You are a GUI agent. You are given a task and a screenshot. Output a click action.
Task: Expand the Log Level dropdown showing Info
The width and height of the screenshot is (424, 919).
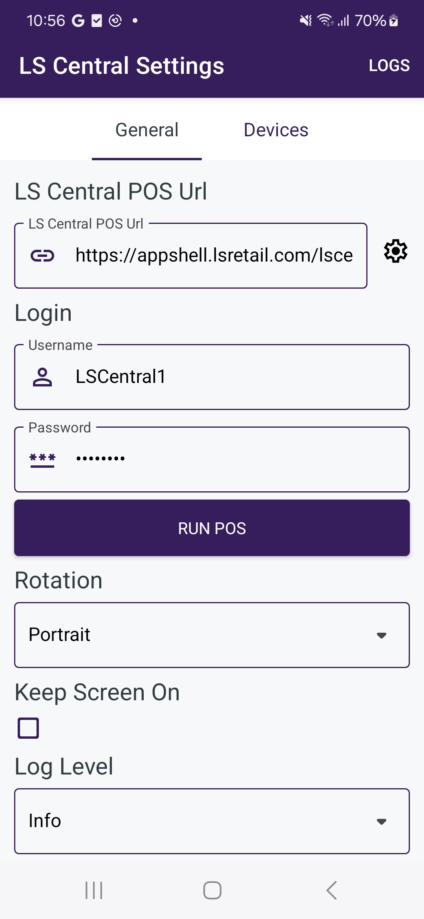point(212,821)
